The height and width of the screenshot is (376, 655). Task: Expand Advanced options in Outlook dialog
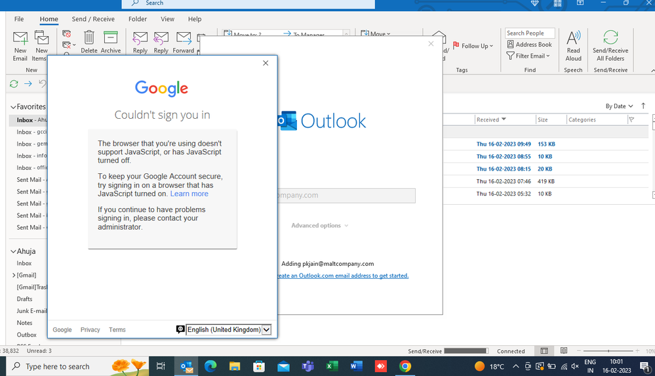coord(319,226)
